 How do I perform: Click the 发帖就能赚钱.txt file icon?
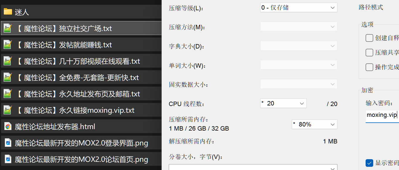tap(8, 45)
